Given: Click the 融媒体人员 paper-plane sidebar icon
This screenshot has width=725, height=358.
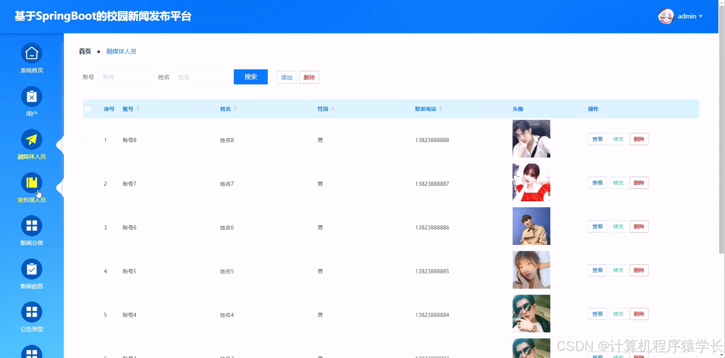Looking at the screenshot, I should (31, 140).
